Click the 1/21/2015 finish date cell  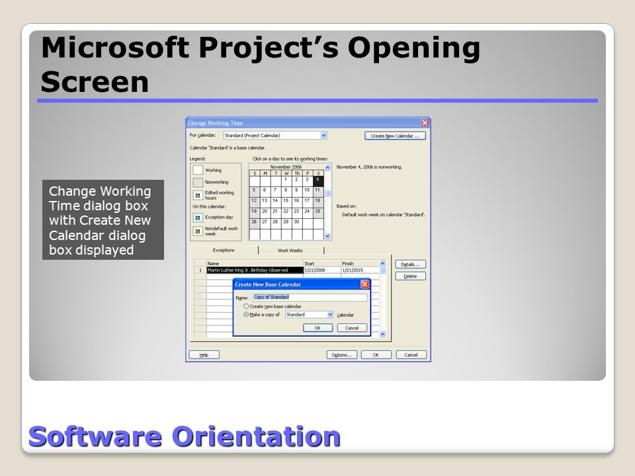tap(360, 270)
